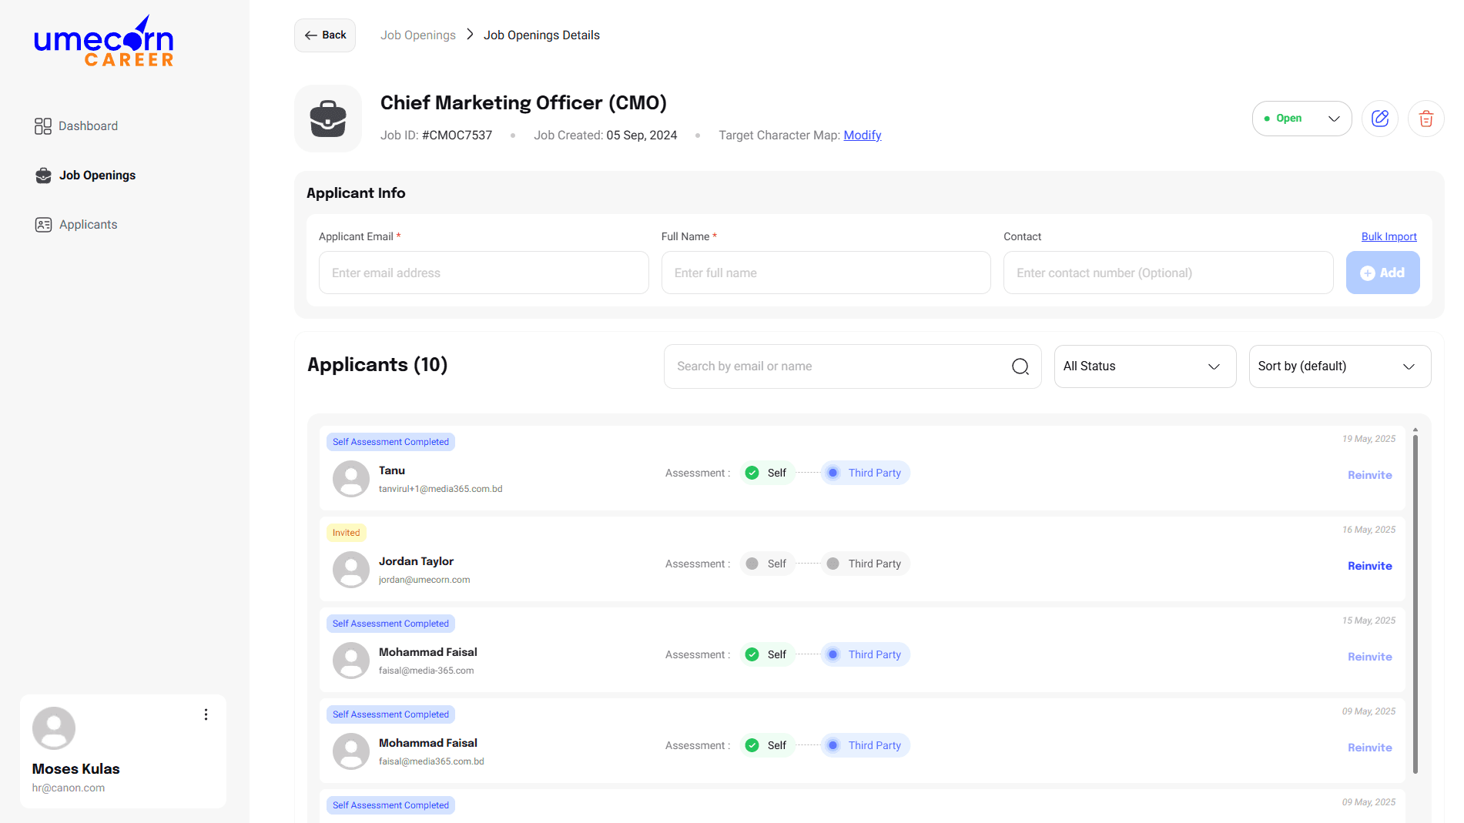Expand the Open job status dropdown

pyautogui.click(x=1302, y=119)
